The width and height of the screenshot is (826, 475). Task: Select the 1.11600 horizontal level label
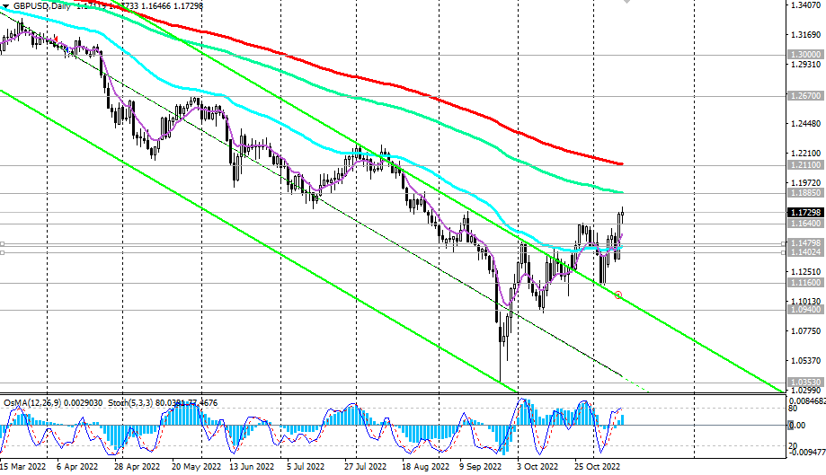coord(805,283)
